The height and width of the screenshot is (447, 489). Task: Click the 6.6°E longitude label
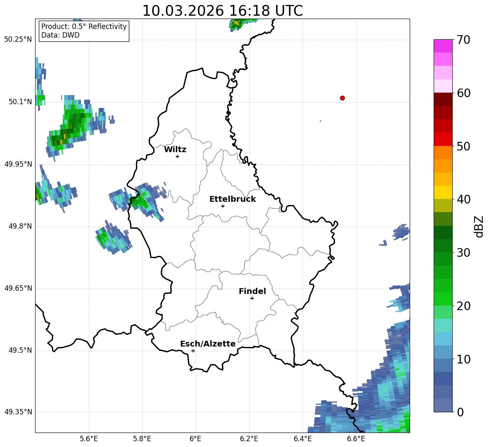(356, 439)
